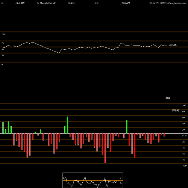
Task: Click the MR axis label -60
Action: [x=183, y=154]
